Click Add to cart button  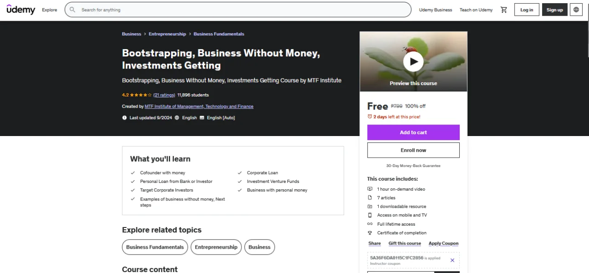(x=413, y=132)
